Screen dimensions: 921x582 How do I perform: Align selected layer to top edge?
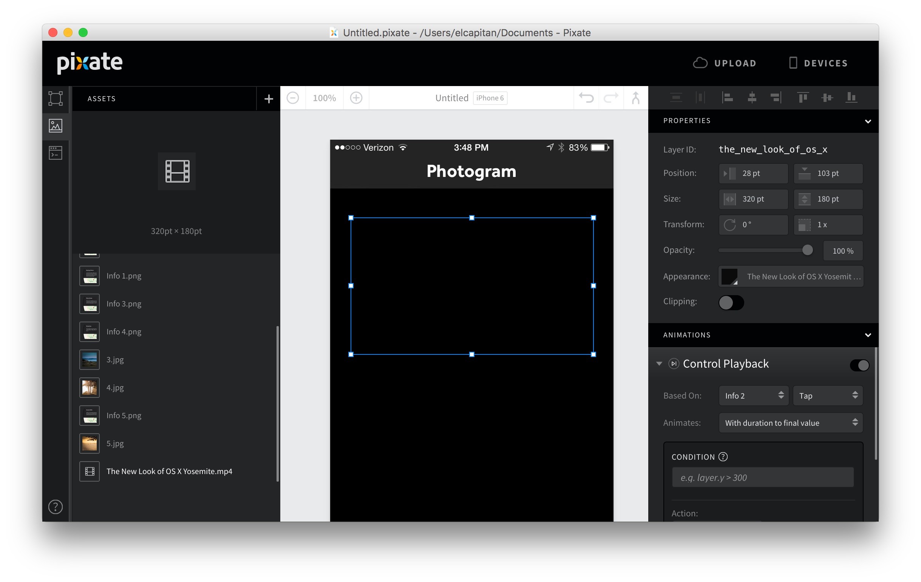(803, 98)
